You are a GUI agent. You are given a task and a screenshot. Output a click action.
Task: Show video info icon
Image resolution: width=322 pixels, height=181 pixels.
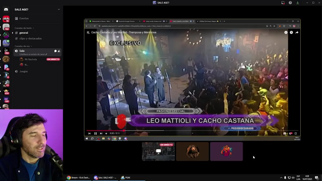click(286, 32)
